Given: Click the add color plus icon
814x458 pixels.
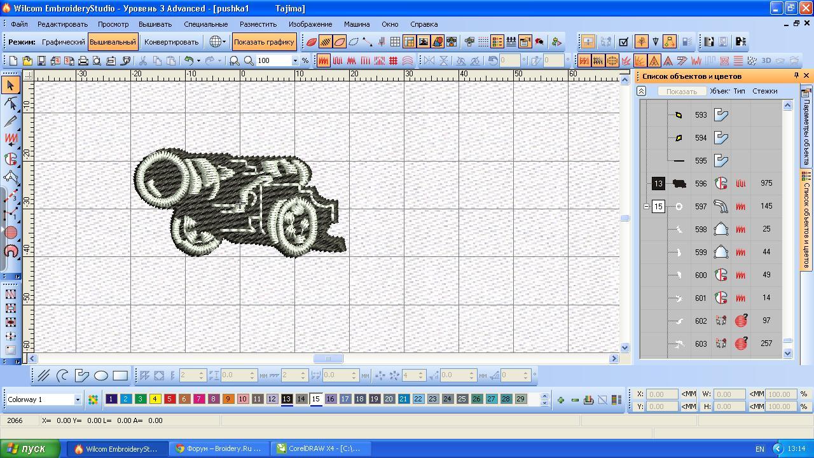Looking at the screenshot, I should coord(561,399).
